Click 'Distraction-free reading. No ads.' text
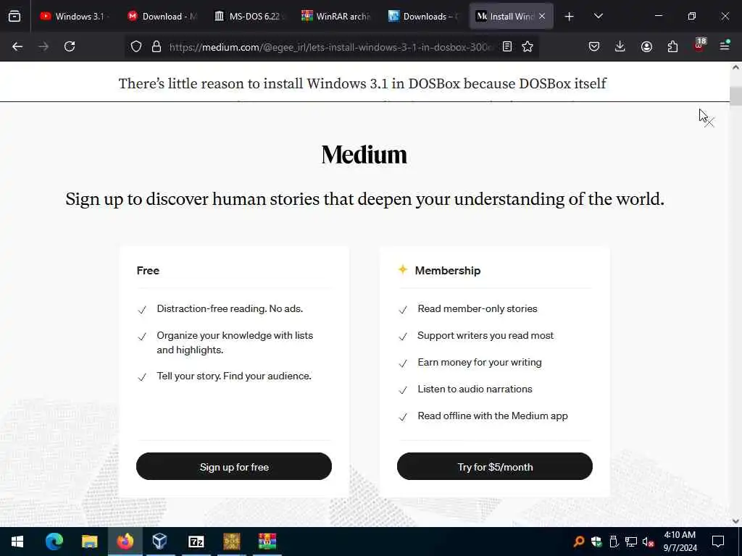The width and height of the screenshot is (742, 556). 230,308
